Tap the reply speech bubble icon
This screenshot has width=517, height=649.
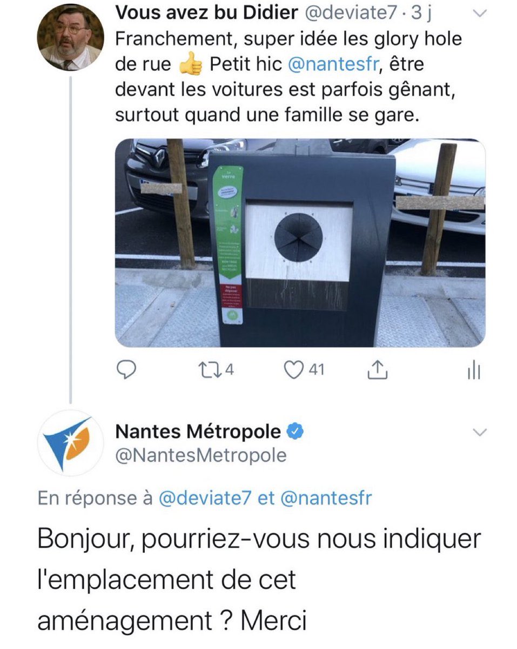(126, 370)
